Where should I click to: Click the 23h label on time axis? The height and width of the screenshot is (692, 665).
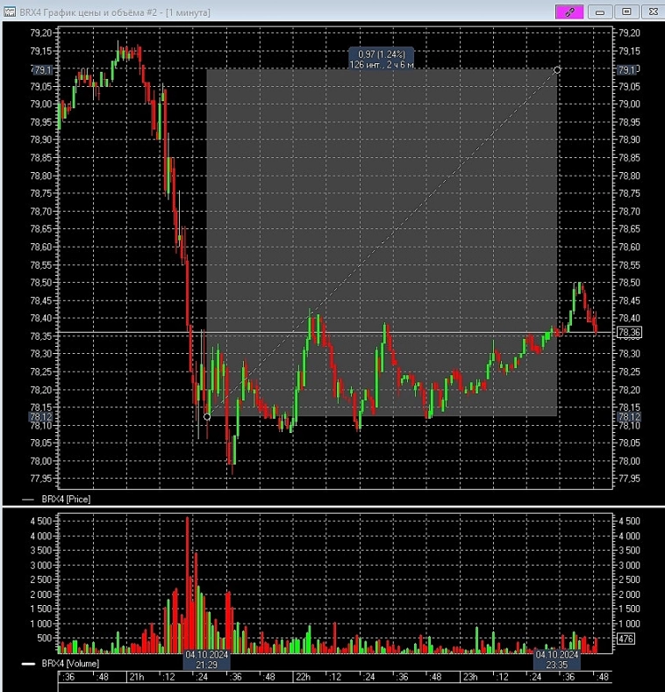click(470, 676)
